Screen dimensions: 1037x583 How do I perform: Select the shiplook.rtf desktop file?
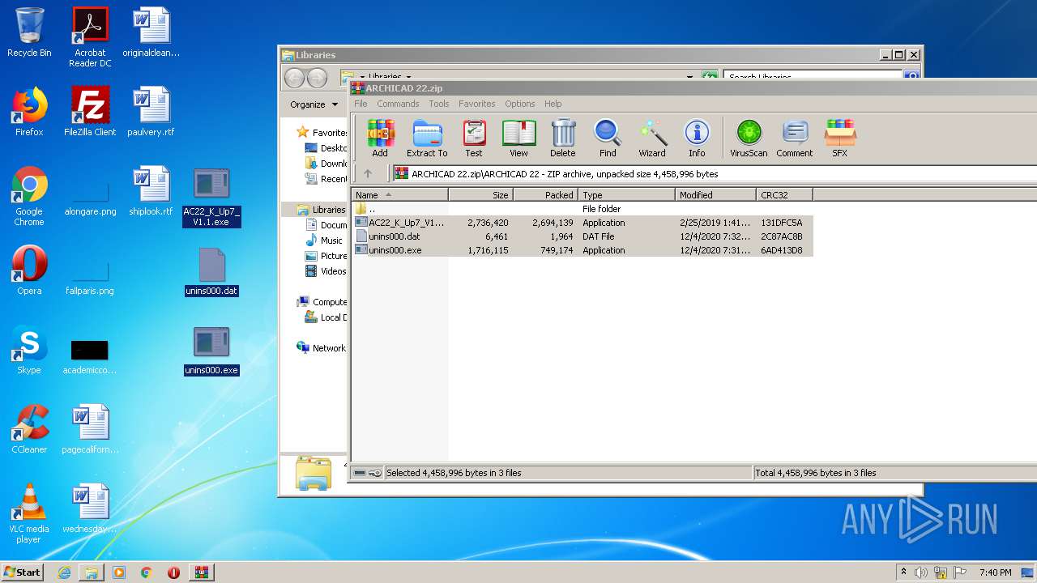[x=151, y=191]
